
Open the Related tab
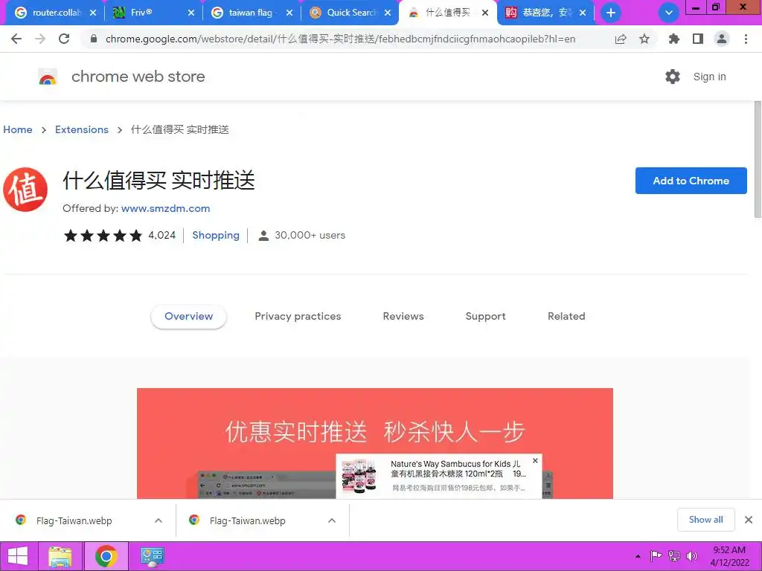(566, 316)
